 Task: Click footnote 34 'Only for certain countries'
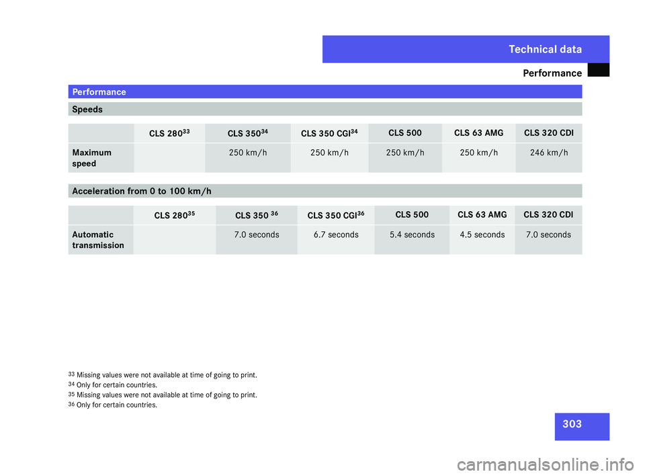[x=112, y=385]
